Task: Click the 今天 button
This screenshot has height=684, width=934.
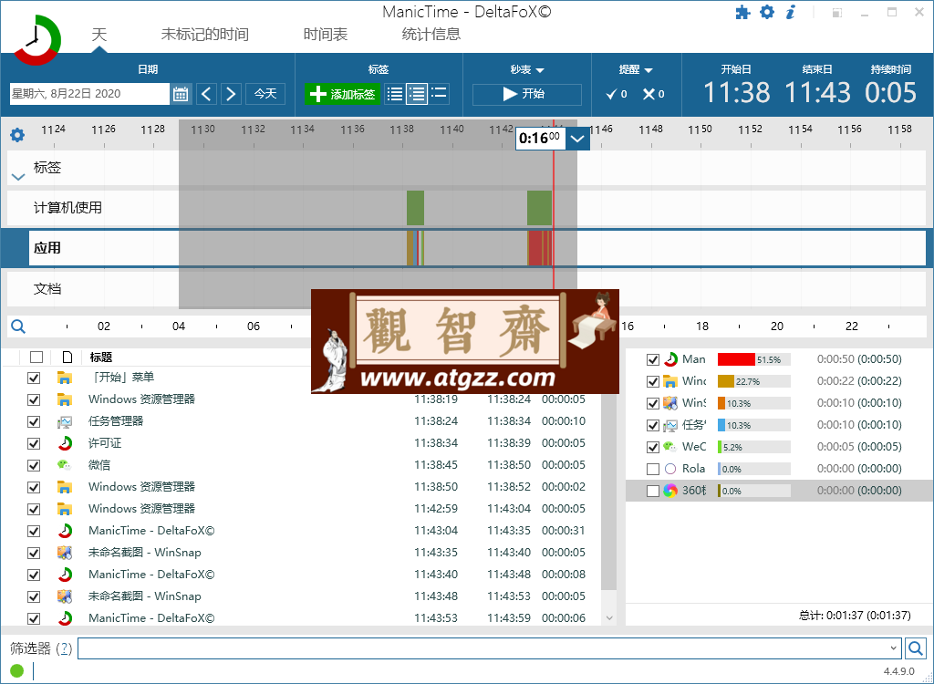Action: pos(265,94)
